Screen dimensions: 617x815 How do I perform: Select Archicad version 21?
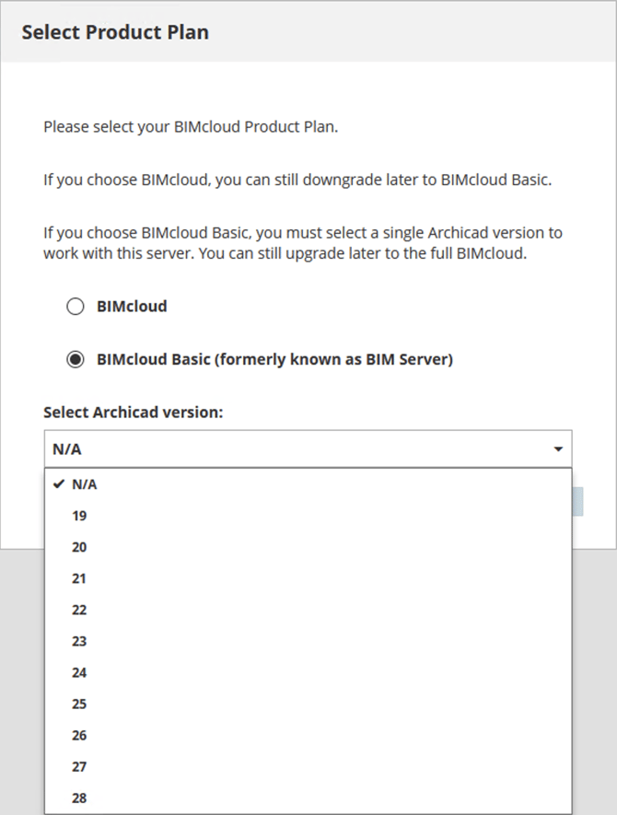[x=79, y=578]
